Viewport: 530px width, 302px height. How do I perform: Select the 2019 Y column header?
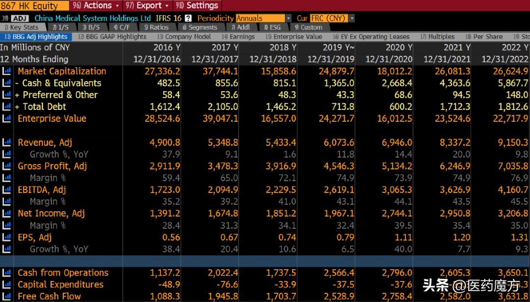point(338,47)
